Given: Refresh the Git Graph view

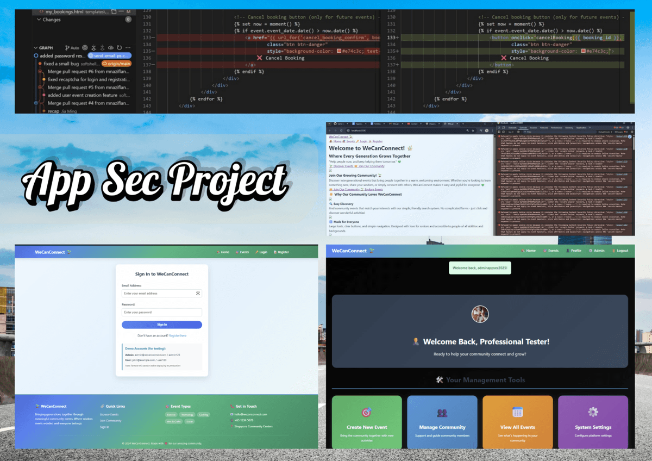Looking at the screenshot, I should tap(119, 48).
